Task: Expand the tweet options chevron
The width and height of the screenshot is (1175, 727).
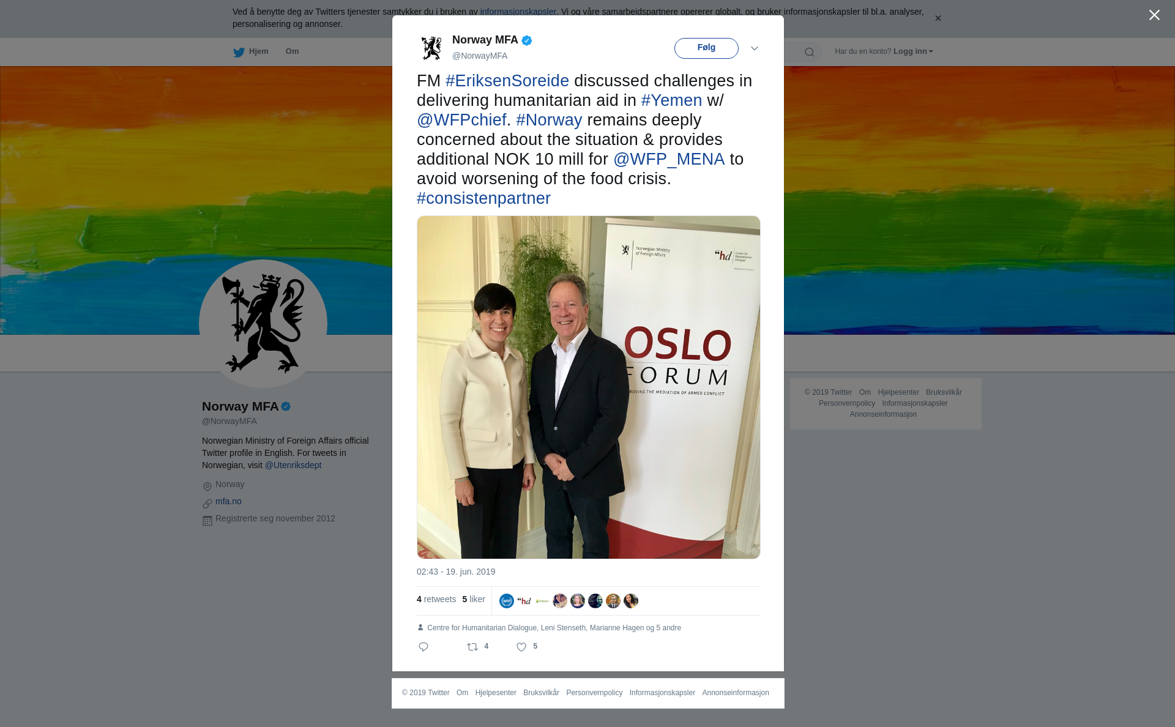Action: tap(755, 48)
